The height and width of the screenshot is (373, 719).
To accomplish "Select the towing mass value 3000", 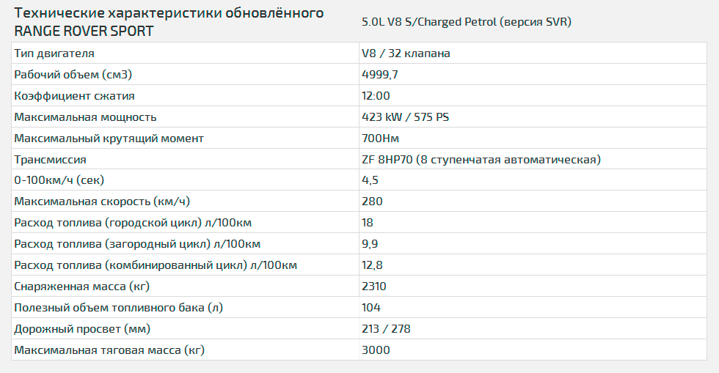I will pyautogui.click(x=376, y=350).
